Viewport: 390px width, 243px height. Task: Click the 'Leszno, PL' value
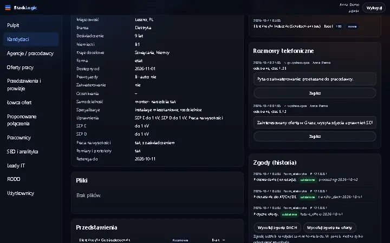(x=144, y=19)
